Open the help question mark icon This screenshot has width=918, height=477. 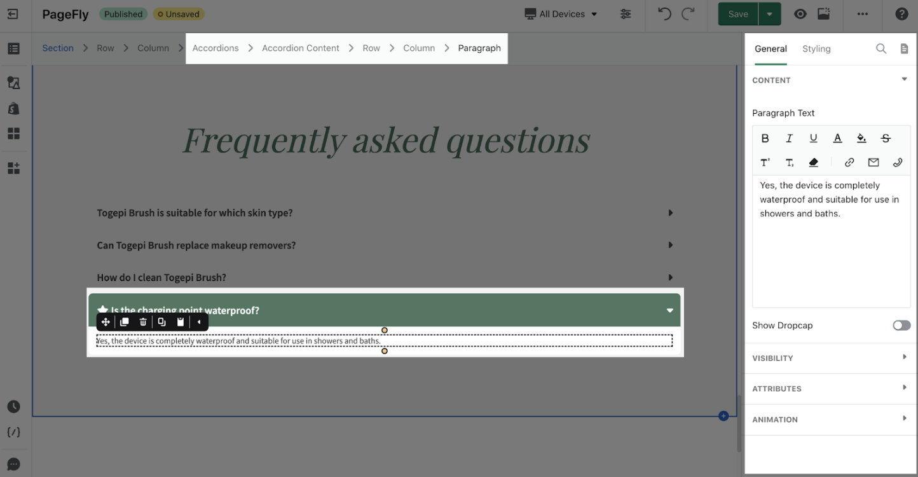point(901,14)
